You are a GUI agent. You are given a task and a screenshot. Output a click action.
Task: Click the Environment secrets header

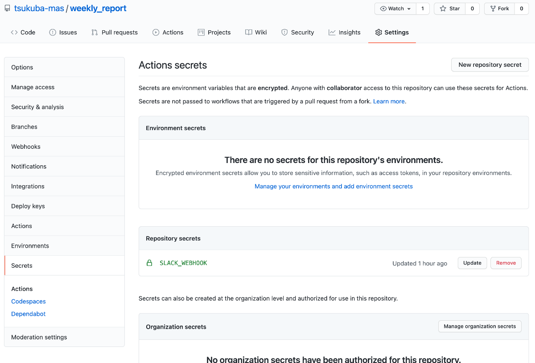176,128
